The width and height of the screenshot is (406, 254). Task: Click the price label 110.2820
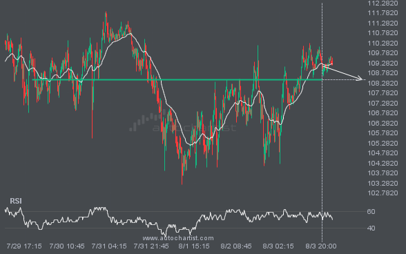pyautogui.click(x=383, y=43)
